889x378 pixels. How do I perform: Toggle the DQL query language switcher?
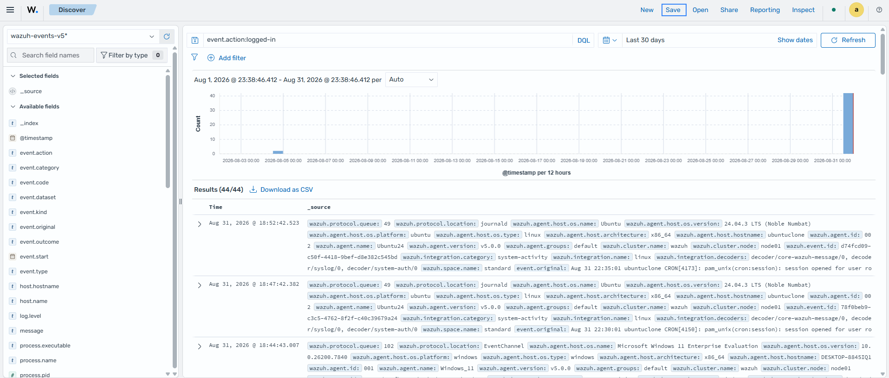(x=584, y=40)
